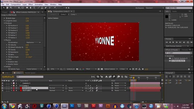Apply CC Particle Systems II effect
Screen dimensions: 194x109
pyautogui.click(x=179, y=58)
